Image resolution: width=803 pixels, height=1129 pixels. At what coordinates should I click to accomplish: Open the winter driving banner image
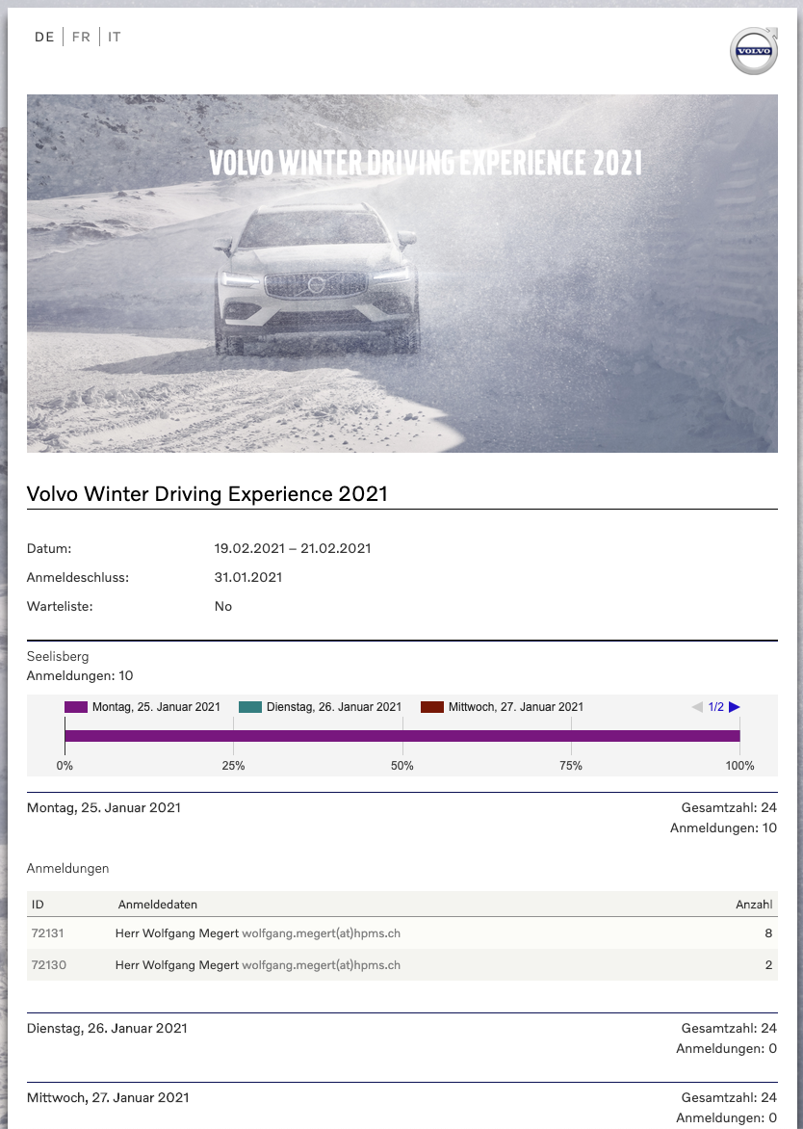click(402, 274)
